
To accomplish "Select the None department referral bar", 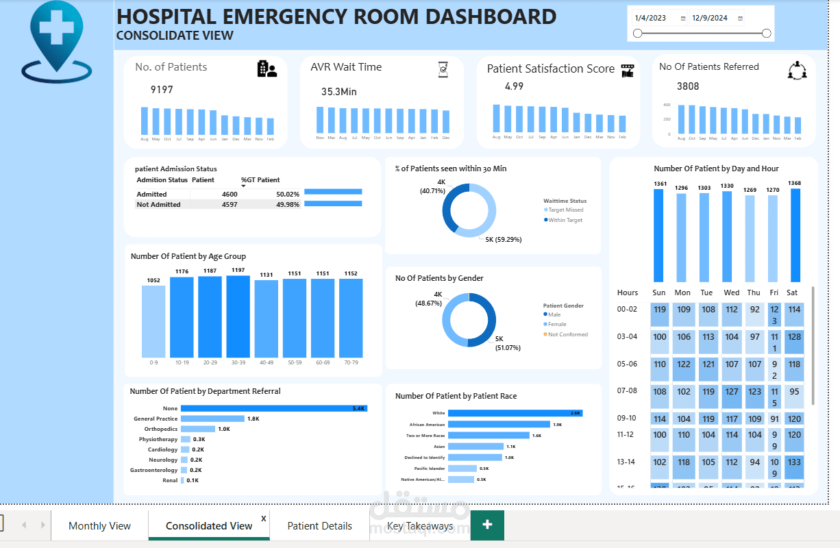I will coord(274,408).
